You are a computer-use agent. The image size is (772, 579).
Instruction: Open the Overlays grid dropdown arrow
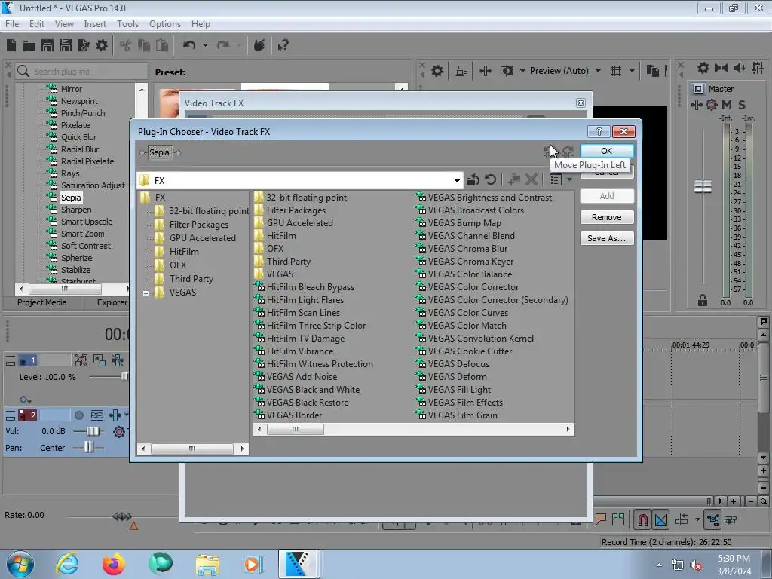pyautogui.click(x=632, y=71)
